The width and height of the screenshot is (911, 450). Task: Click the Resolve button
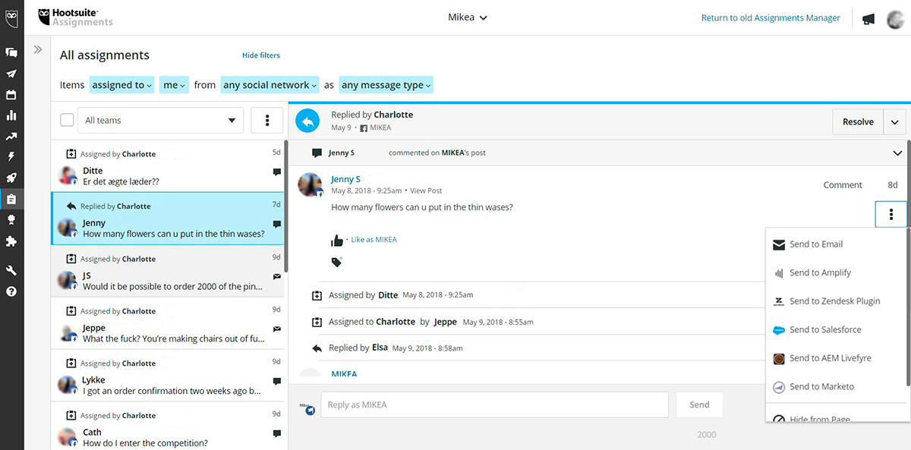[x=858, y=121]
